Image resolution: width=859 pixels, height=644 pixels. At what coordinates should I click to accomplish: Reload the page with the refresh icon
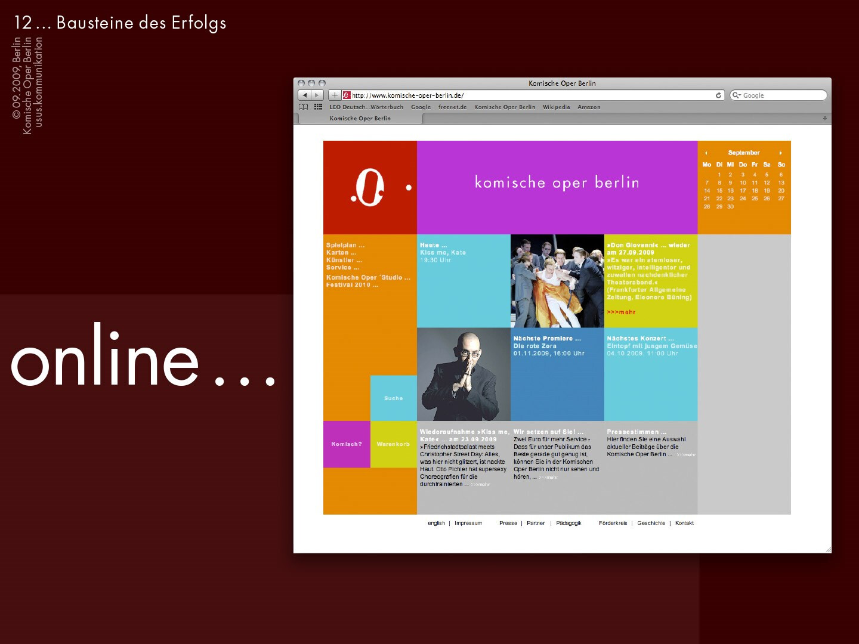point(718,95)
